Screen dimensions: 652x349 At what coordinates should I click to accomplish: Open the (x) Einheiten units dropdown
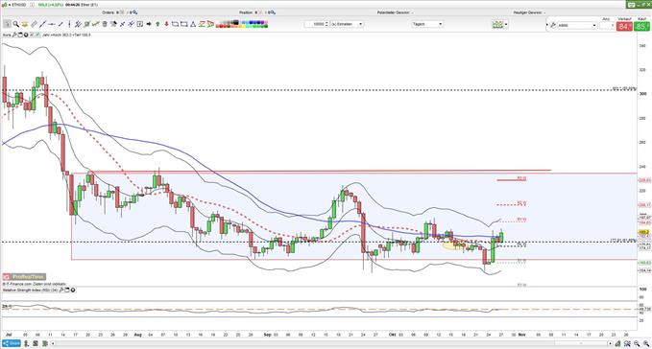tap(347, 24)
